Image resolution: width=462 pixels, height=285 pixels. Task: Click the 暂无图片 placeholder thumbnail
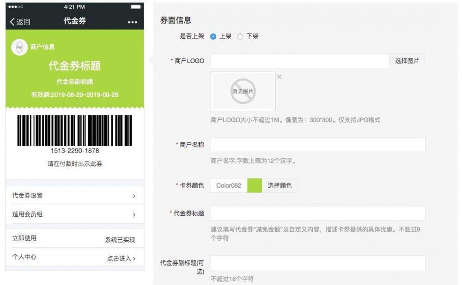click(x=243, y=91)
